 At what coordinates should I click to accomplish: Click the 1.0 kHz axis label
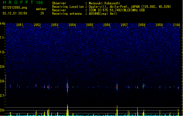[x=3, y=52]
